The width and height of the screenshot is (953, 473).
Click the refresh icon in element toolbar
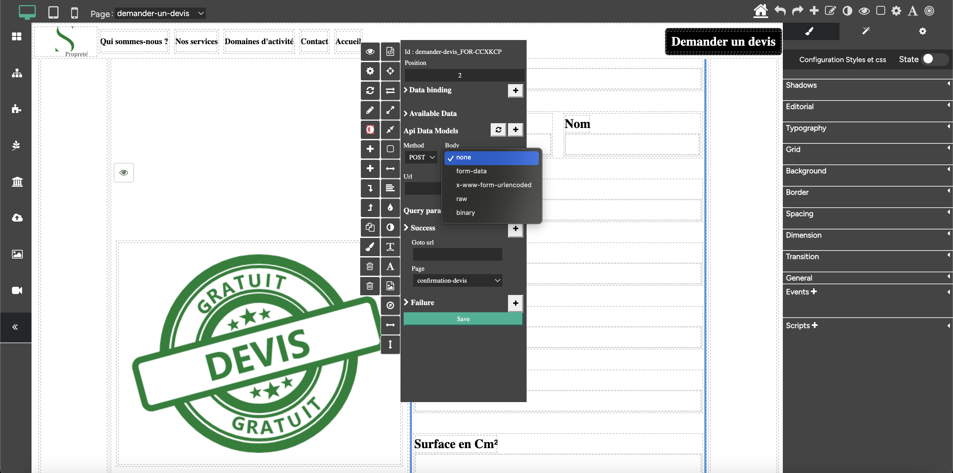(370, 91)
